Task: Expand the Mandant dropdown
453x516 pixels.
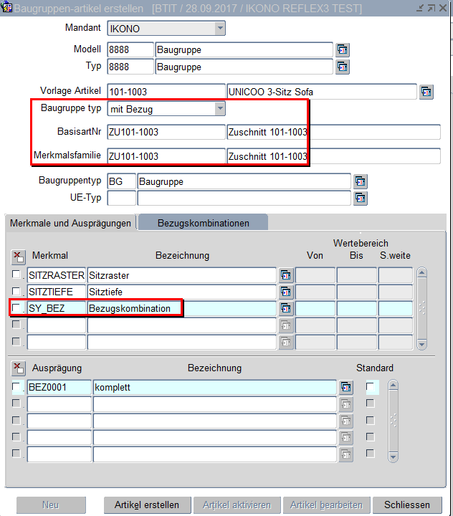Action: 220,29
